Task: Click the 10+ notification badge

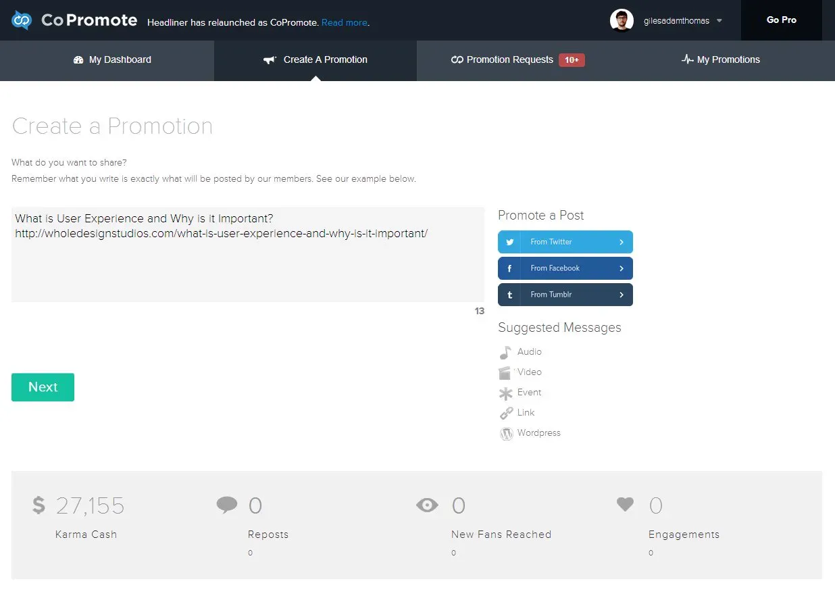Action: pyautogui.click(x=572, y=60)
